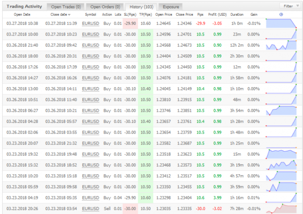303x214 pixels.
Task: Sort by SL(Pips) column header
Action: 130,15
